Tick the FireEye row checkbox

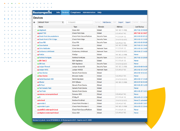pyautogui.click(x=36, y=55)
